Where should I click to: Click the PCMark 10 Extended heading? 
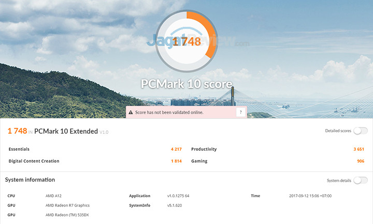tap(67, 132)
